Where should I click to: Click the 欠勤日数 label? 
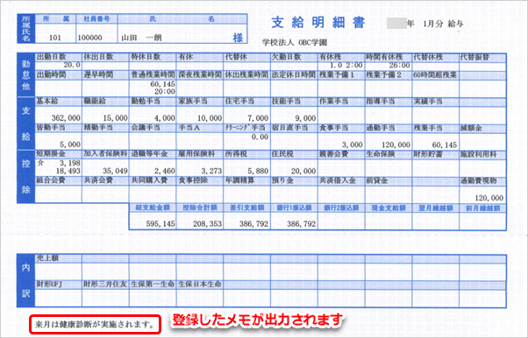pos(286,57)
